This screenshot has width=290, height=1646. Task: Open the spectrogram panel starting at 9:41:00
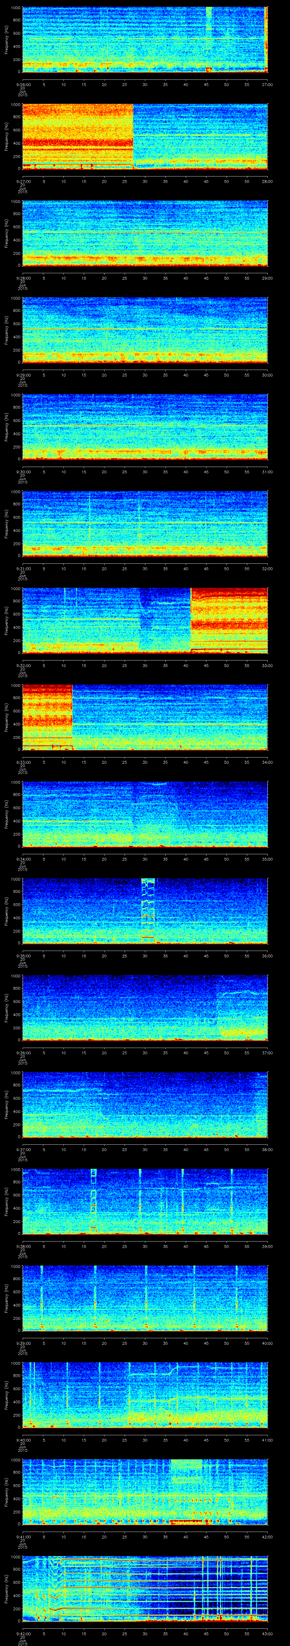[145, 1491]
